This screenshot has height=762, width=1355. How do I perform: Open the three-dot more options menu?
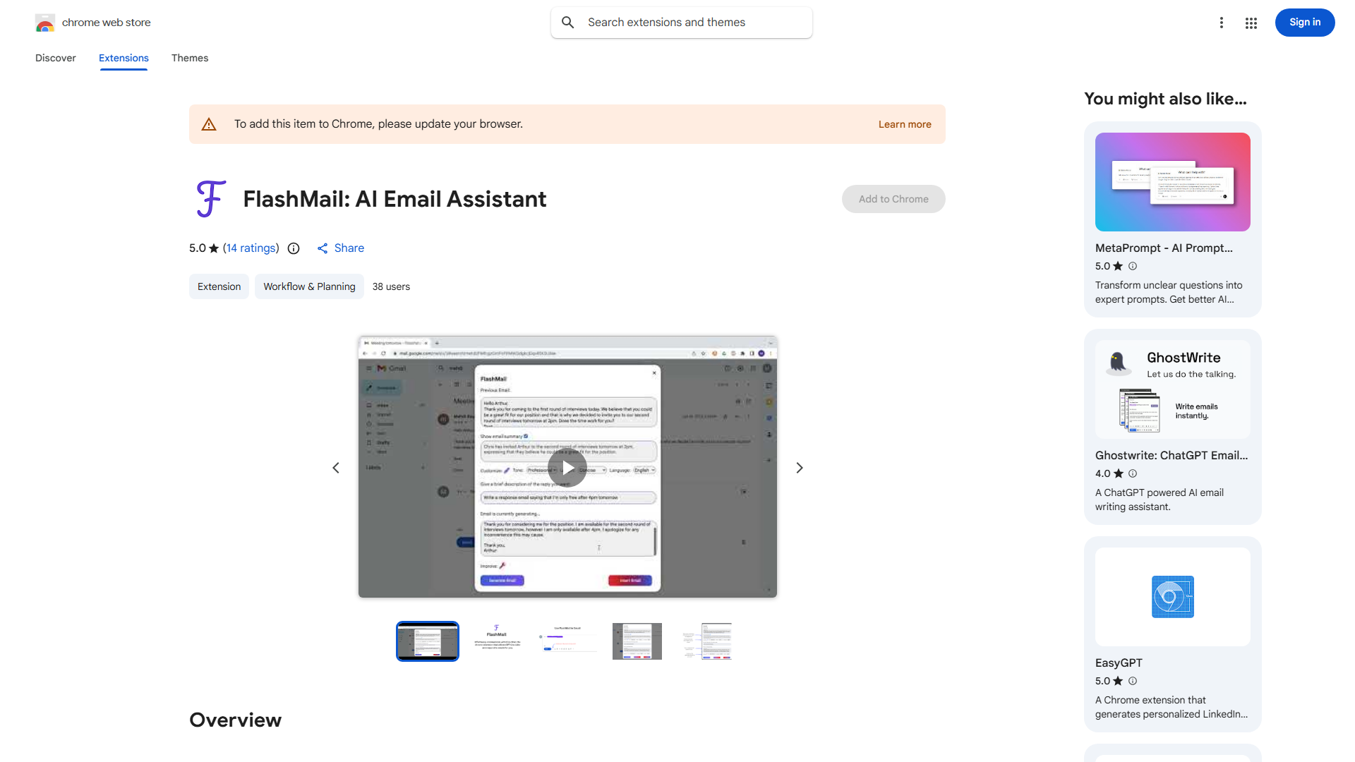tap(1221, 23)
